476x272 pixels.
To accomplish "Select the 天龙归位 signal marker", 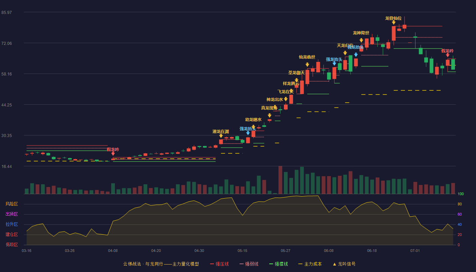I will [x=345, y=53].
